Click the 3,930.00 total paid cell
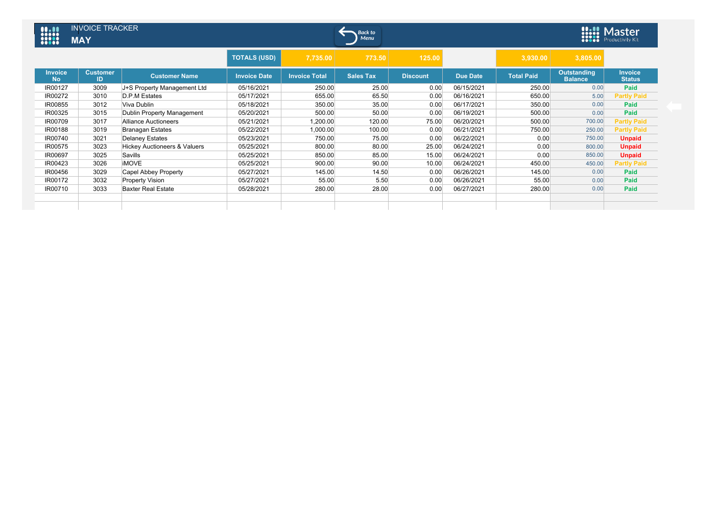 (523, 58)
